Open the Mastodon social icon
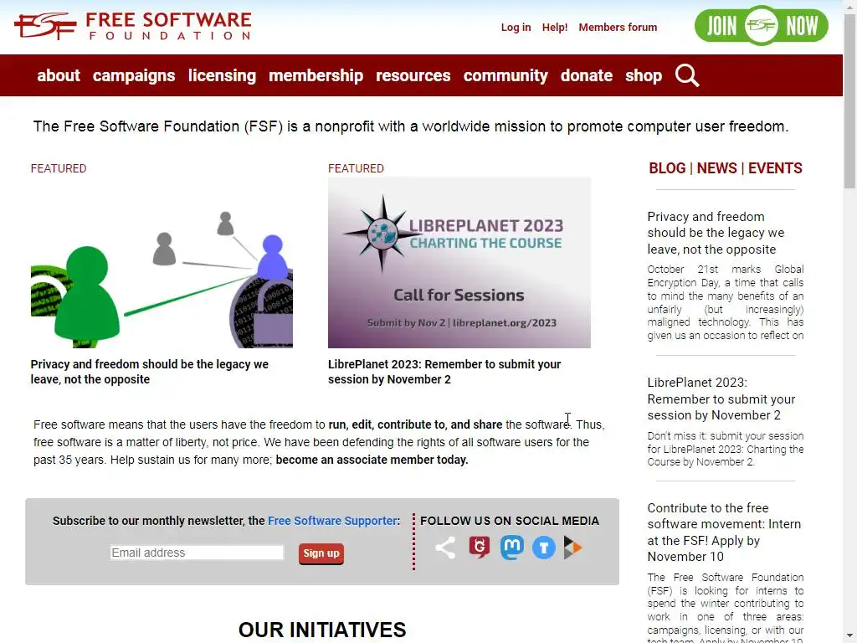The image size is (857, 643). (x=512, y=548)
